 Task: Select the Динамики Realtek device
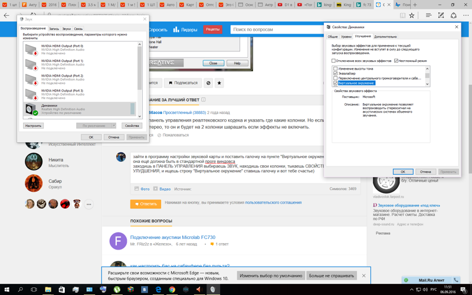[x=80, y=109]
